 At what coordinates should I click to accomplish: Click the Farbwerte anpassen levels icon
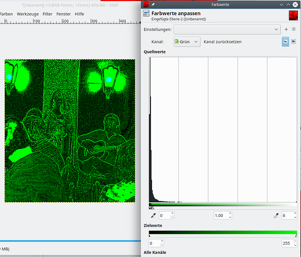146,13
